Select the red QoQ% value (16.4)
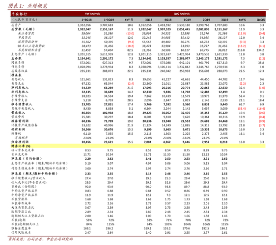The width and height of the screenshot is (276, 245). [x=261, y=109]
